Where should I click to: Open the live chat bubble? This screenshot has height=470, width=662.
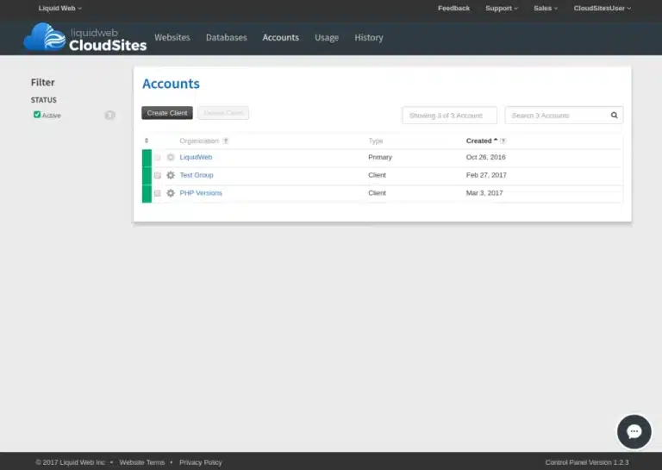coord(634,431)
